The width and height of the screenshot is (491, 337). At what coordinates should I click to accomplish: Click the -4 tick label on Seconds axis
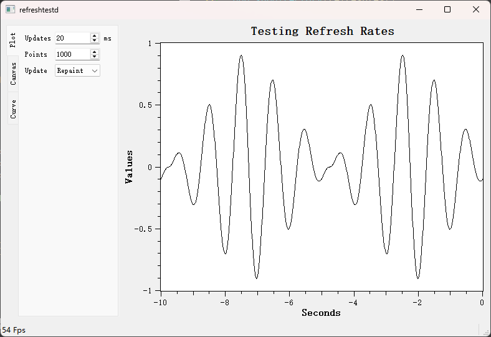[x=353, y=303]
